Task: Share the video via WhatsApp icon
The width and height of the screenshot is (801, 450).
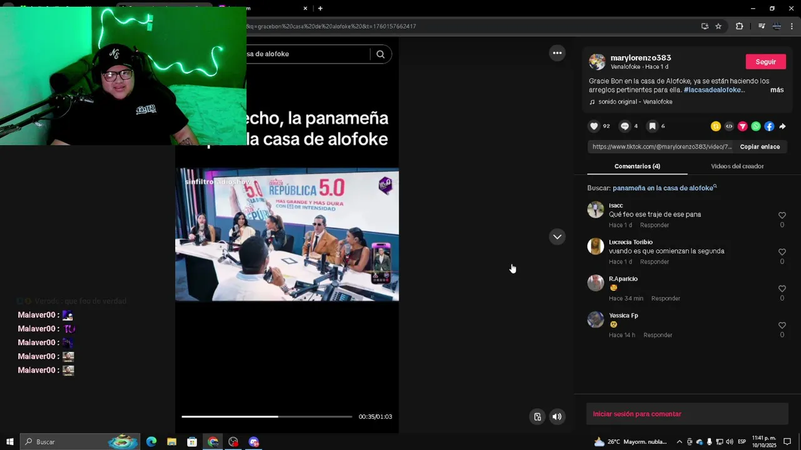Action: click(756, 126)
